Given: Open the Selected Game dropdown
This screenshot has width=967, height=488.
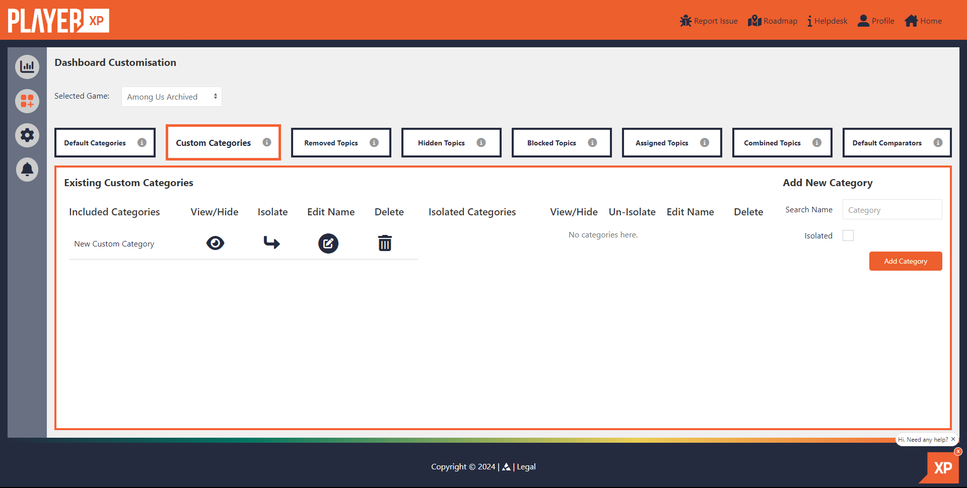Looking at the screenshot, I should click(x=172, y=97).
